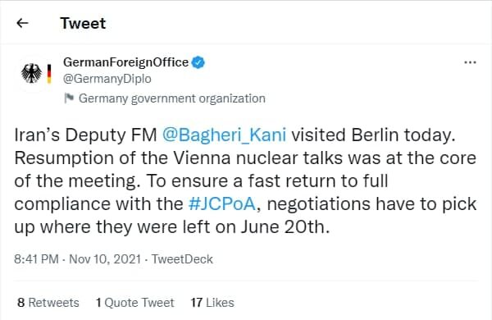Screen dimensions: 492x320
Task: Click the government organization flag icon
Action: [x=69, y=98]
